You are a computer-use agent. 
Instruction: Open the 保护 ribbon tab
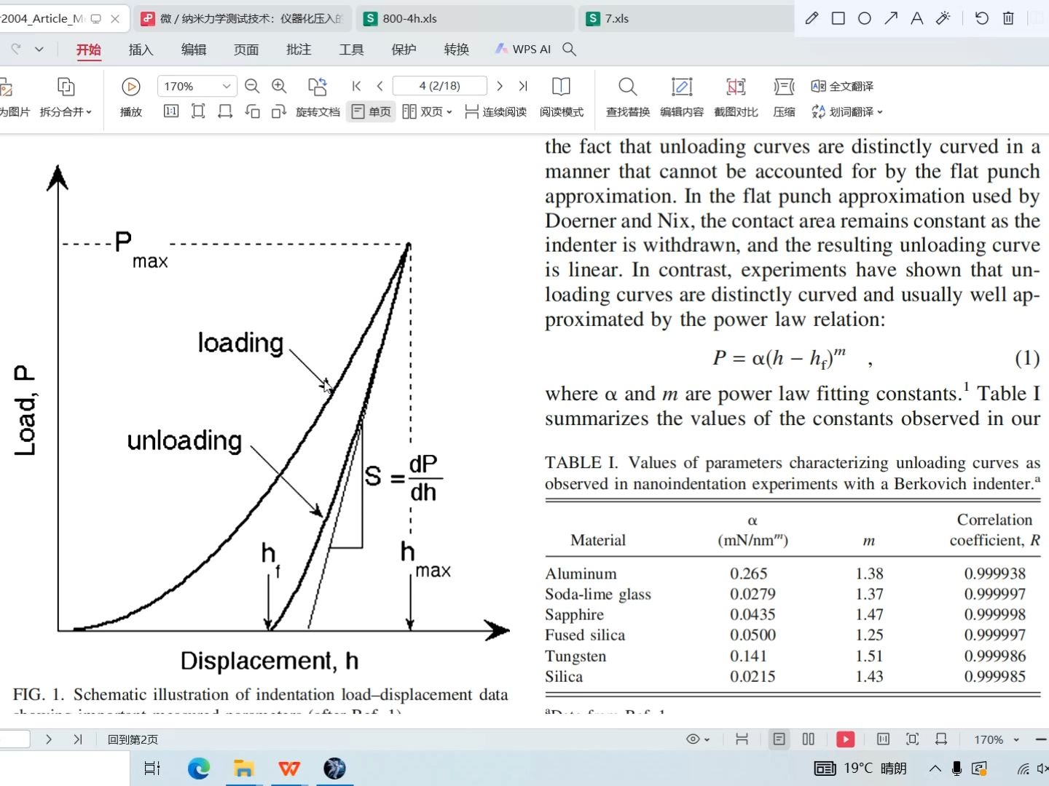[x=404, y=49]
